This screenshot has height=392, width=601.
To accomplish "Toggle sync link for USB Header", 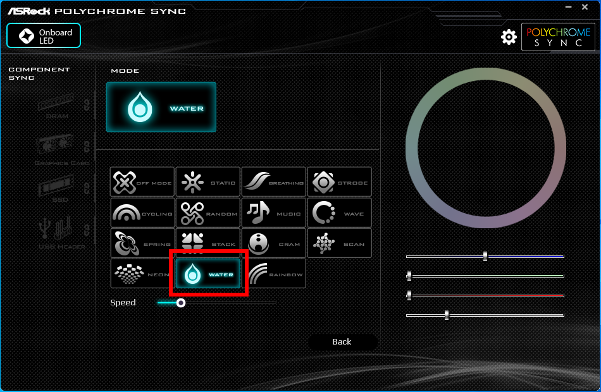I will coord(87,230).
